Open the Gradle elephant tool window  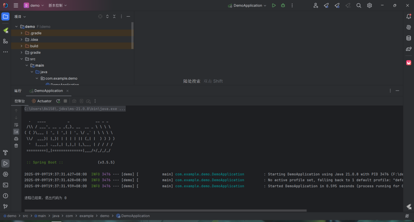pos(409,49)
